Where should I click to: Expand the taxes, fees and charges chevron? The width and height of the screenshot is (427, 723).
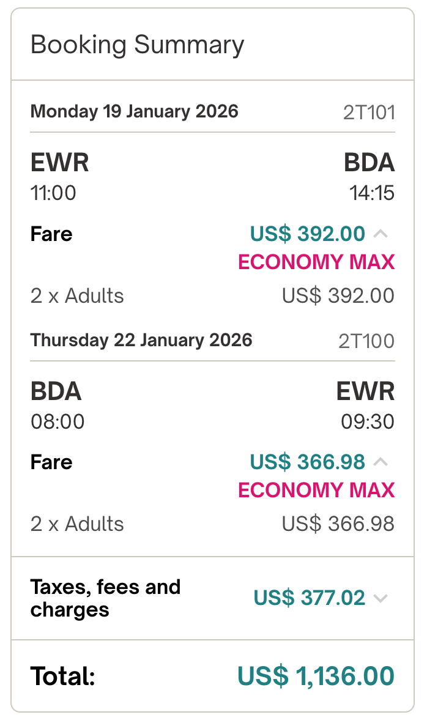pyautogui.click(x=381, y=598)
